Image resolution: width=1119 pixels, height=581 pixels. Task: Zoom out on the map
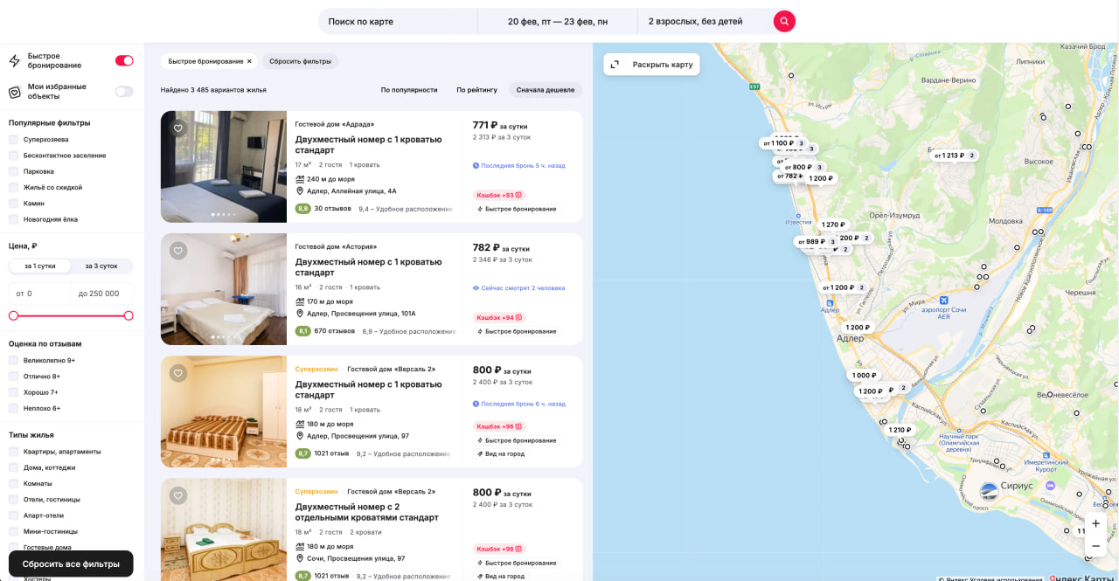1095,546
